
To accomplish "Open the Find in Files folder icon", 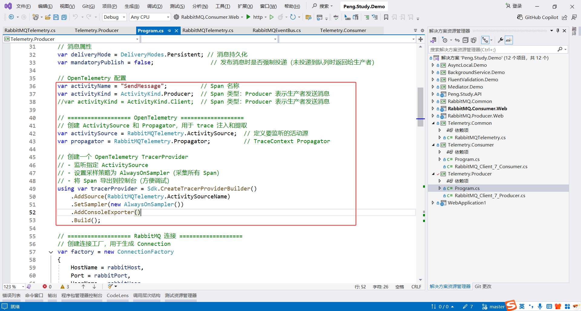I will 308,17.
